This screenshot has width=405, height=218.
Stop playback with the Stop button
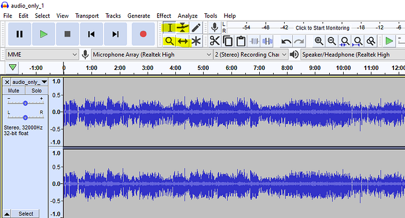[68, 34]
